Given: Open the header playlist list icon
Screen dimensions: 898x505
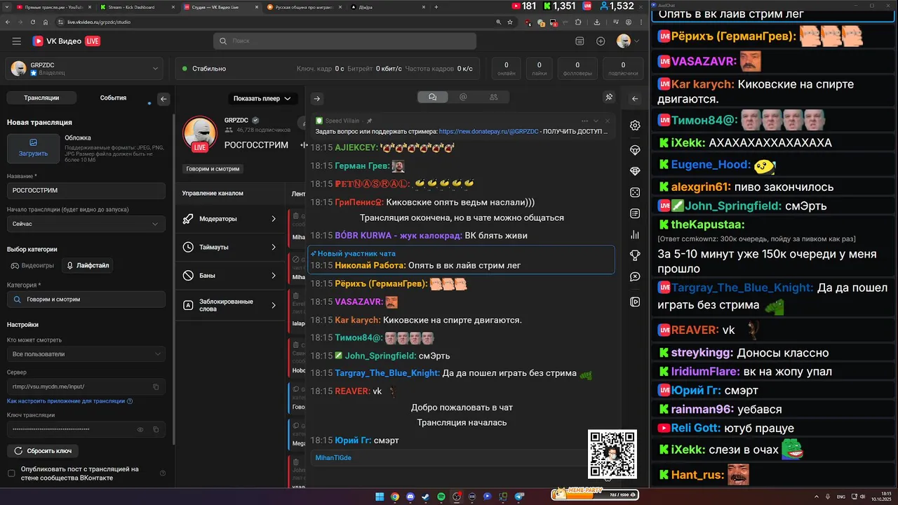Looking at the screenshot, I should point(579,41).
